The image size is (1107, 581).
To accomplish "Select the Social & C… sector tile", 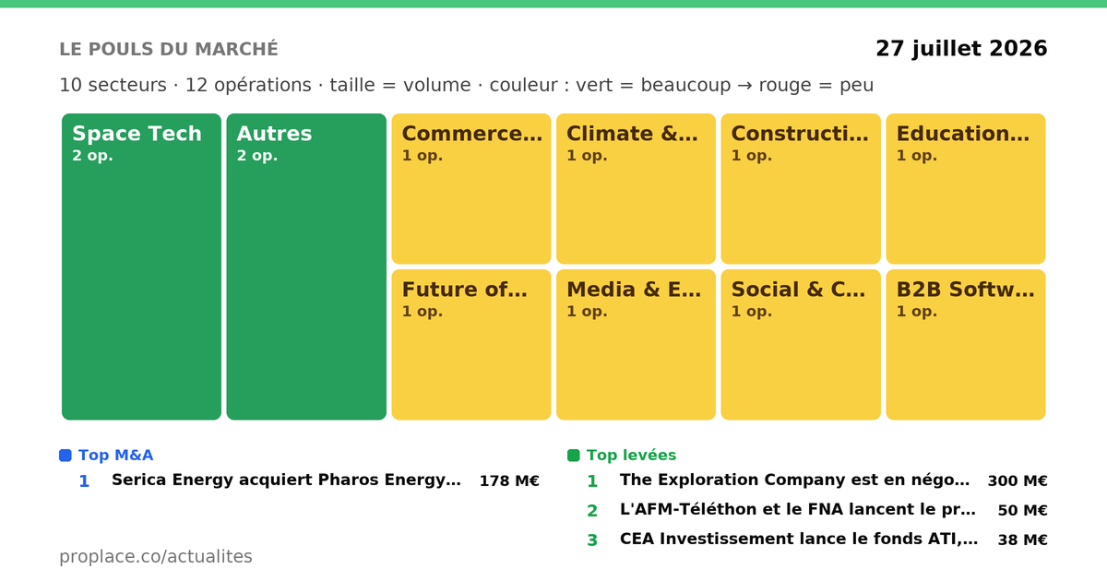I will (801, 345).
